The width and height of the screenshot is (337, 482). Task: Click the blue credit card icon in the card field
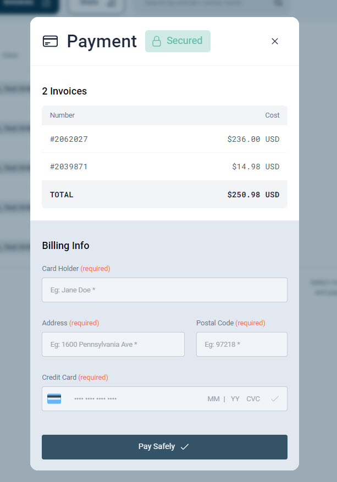(54, 398)
